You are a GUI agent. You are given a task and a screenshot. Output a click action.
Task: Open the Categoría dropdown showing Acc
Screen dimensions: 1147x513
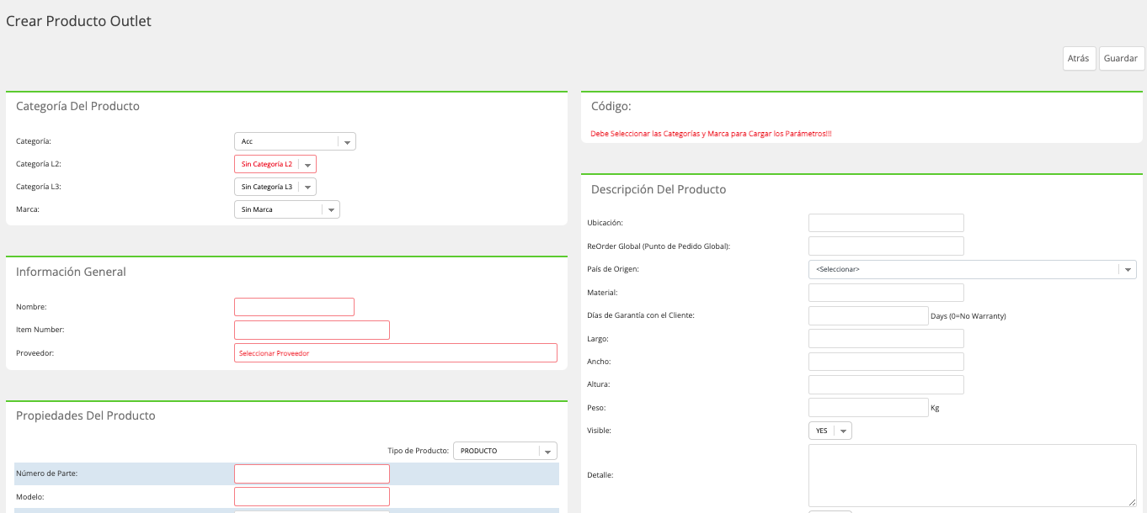295,141
